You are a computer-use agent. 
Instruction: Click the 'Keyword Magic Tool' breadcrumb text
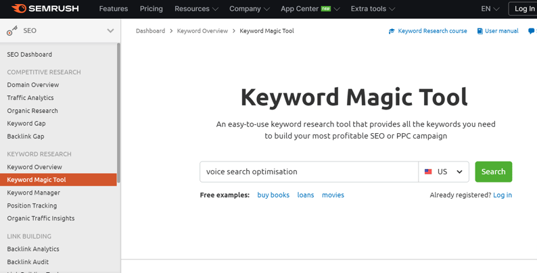coord(266,31)
